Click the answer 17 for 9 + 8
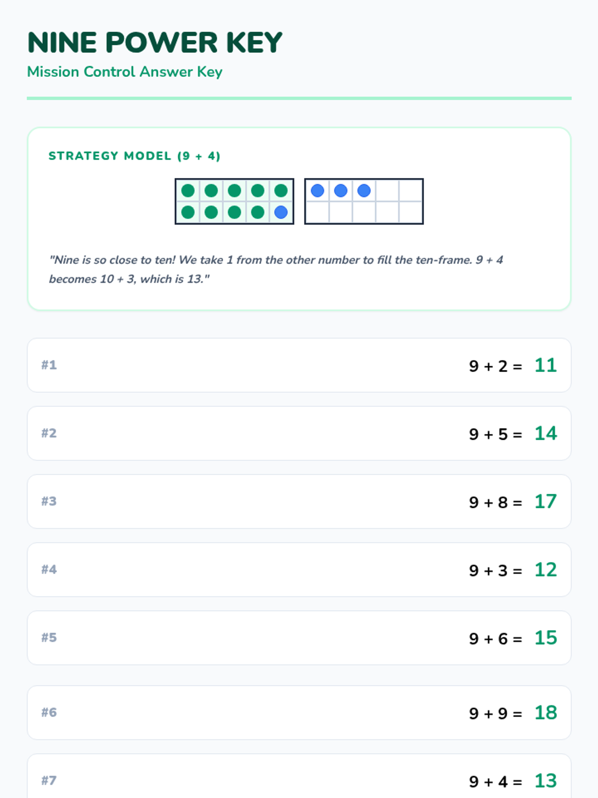 pos(546,501)
